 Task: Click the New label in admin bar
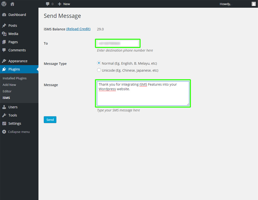point(67,4)
